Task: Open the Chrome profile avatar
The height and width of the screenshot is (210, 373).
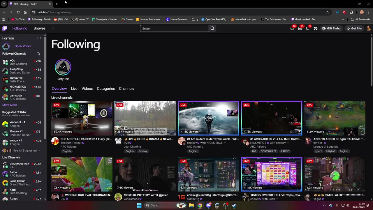Action: (362, 12)
